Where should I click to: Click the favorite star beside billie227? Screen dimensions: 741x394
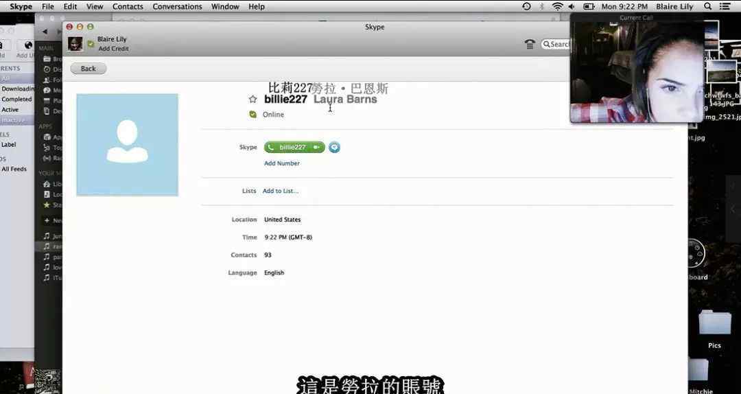click(252, 100)
